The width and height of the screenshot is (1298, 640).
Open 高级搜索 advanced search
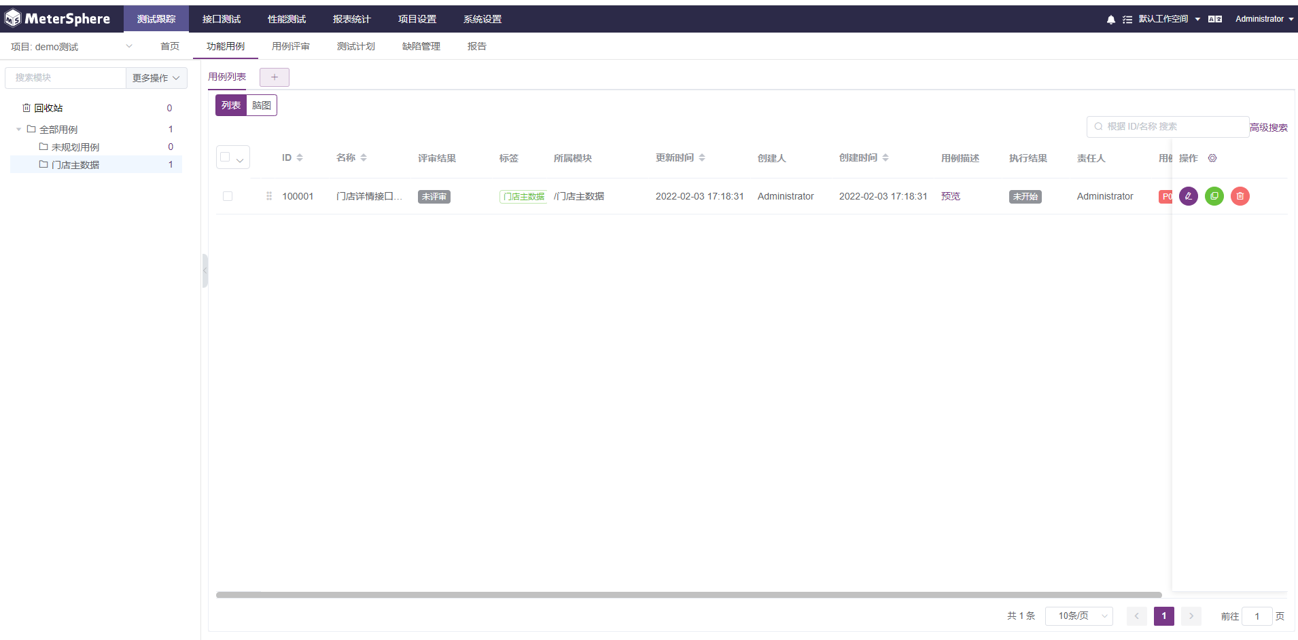pos(1269,128)
